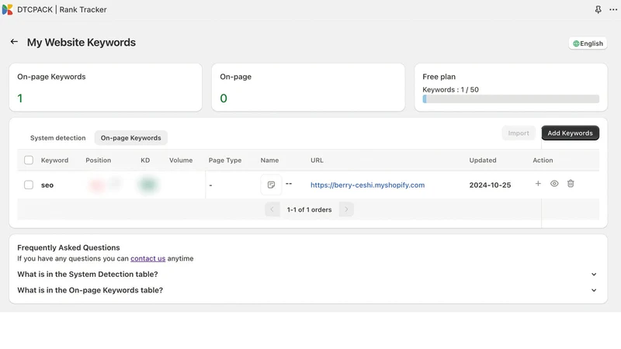Click 'What is in the On-page Keywords table?'

[x=90, y=290]
